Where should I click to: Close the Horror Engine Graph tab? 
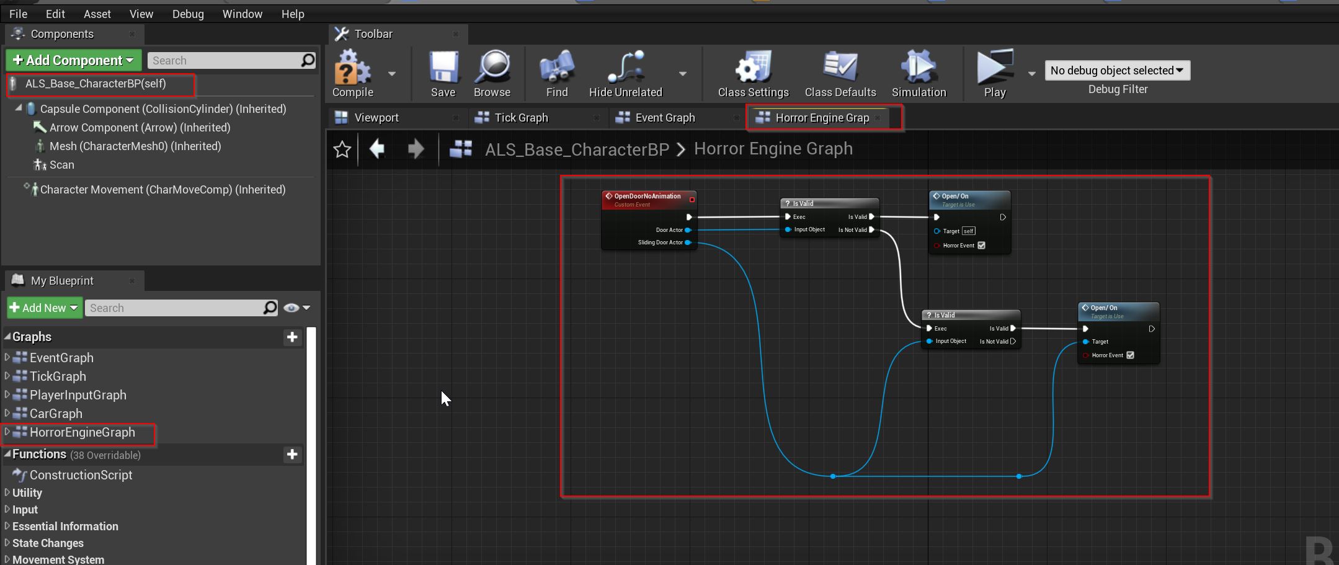(x=878, y=118)
